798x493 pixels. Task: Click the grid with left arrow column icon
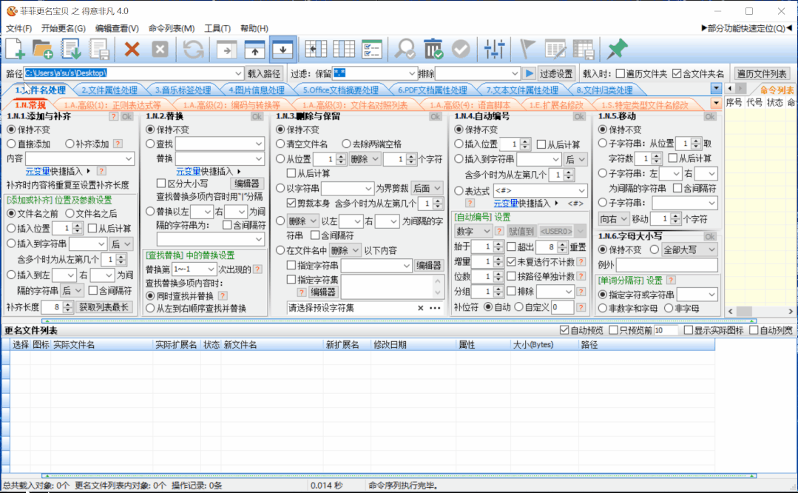click(316, 49)
